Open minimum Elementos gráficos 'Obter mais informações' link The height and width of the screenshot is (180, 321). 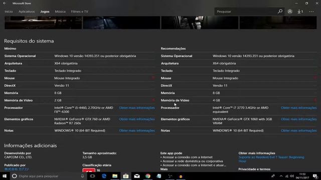point(137,119)
